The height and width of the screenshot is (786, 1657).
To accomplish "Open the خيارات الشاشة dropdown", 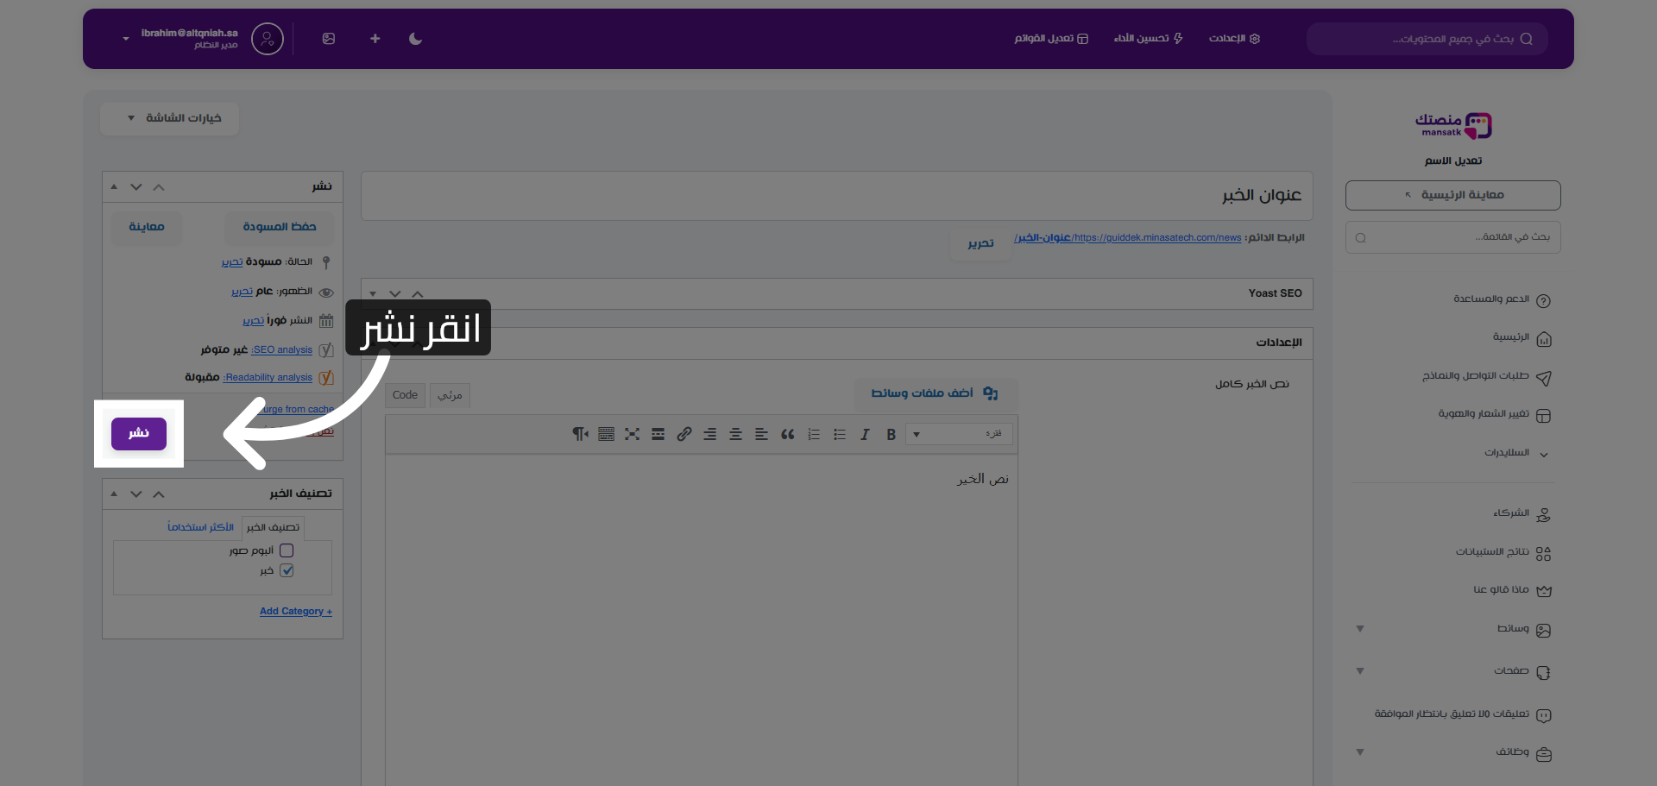I will pyautogui.click(x=169, y=118).
